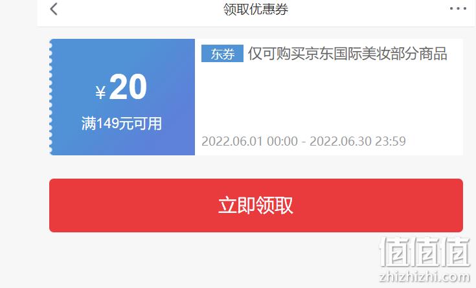Click the coupon validity date range text

coord(304,142)
